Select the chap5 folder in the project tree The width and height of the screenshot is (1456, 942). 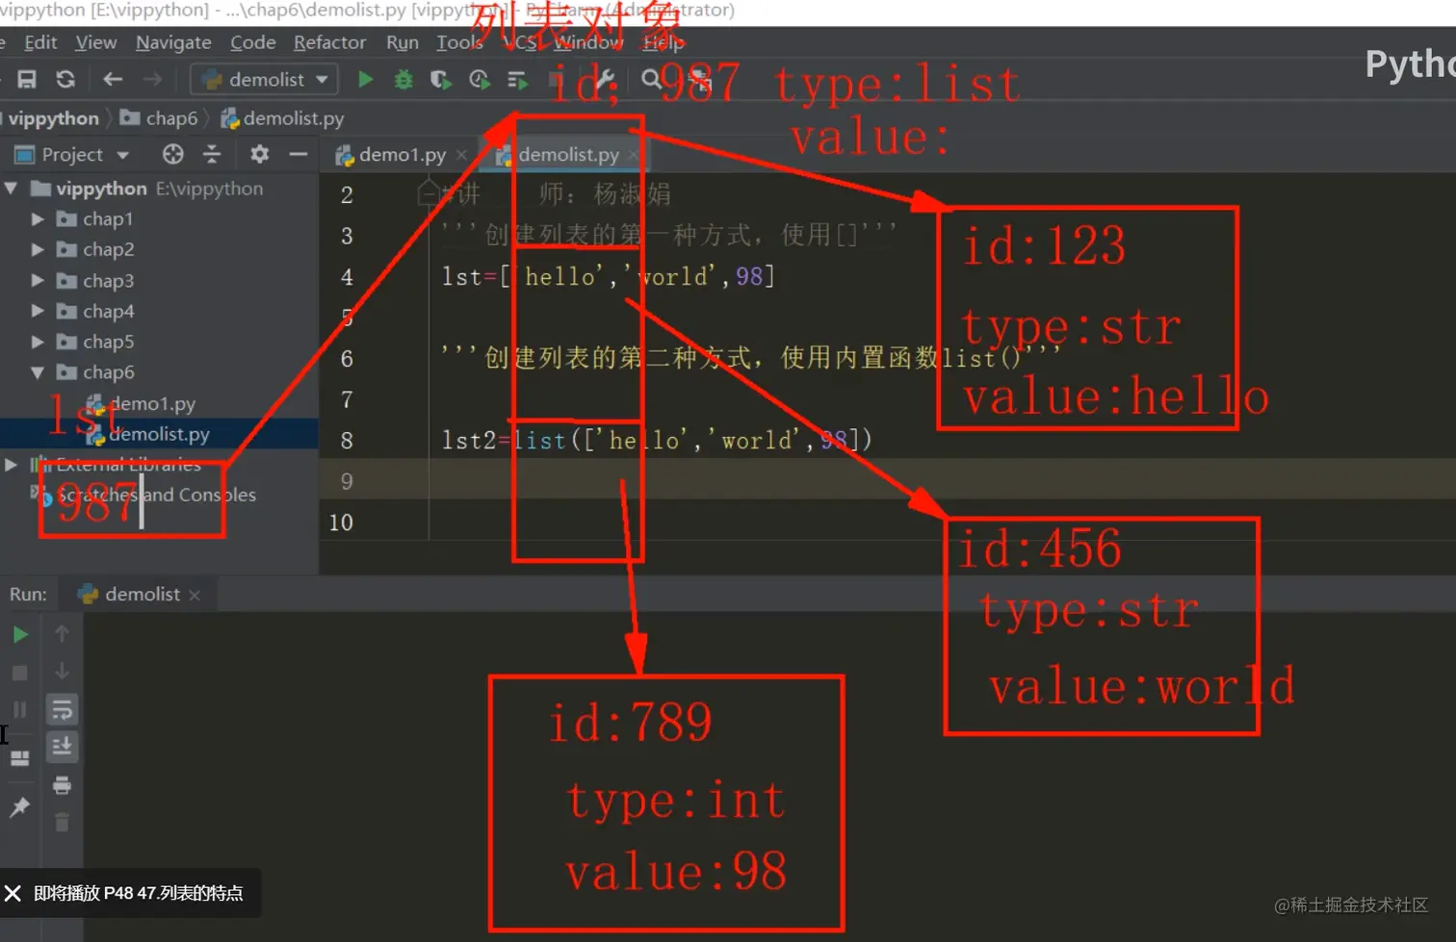point(108,342)
